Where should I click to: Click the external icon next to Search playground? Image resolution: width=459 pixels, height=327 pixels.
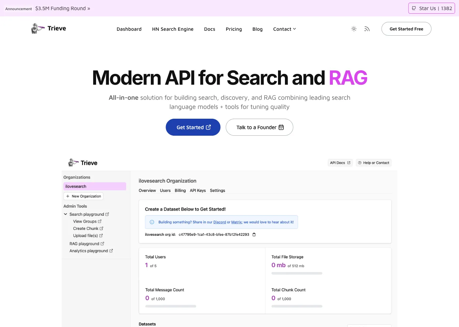(107, 214)
